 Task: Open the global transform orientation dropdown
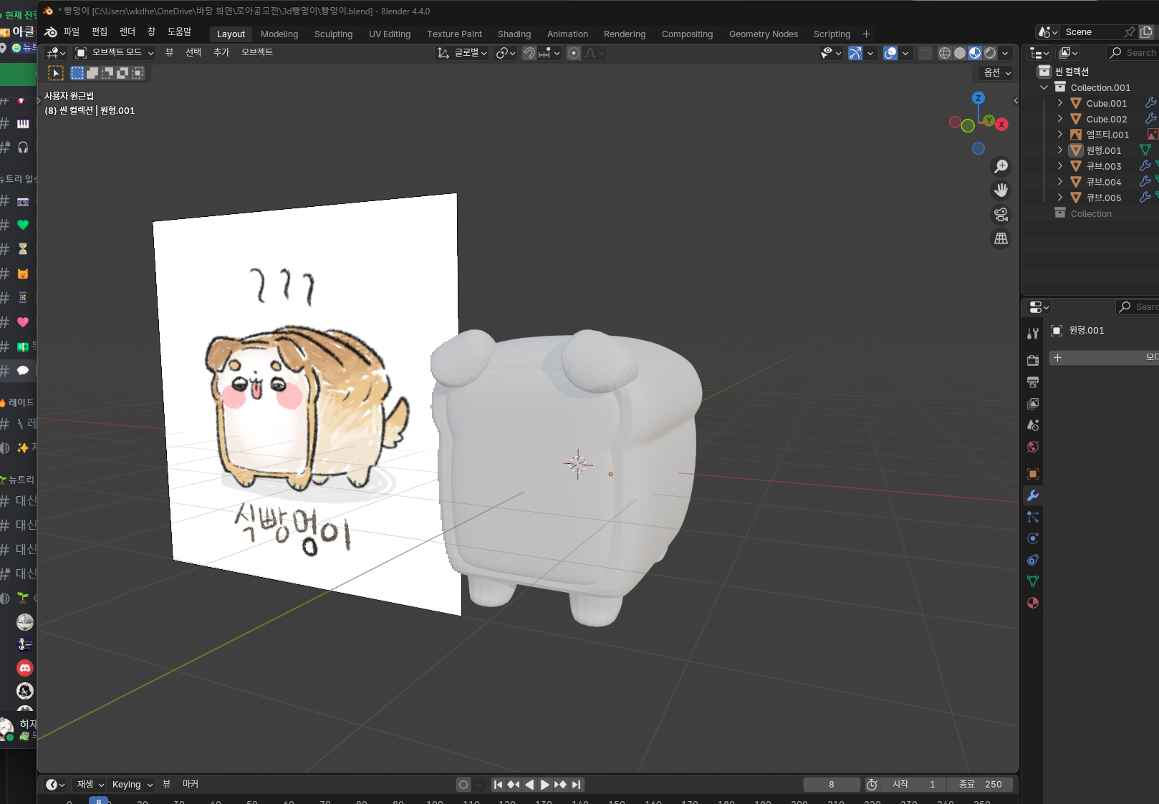pos(463,53)
